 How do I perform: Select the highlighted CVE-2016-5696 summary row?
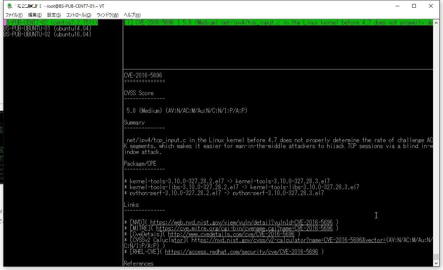(278, 22)
